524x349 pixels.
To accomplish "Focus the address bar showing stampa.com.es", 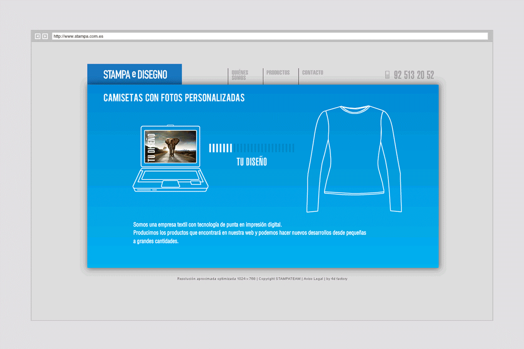I will point(269,36).
